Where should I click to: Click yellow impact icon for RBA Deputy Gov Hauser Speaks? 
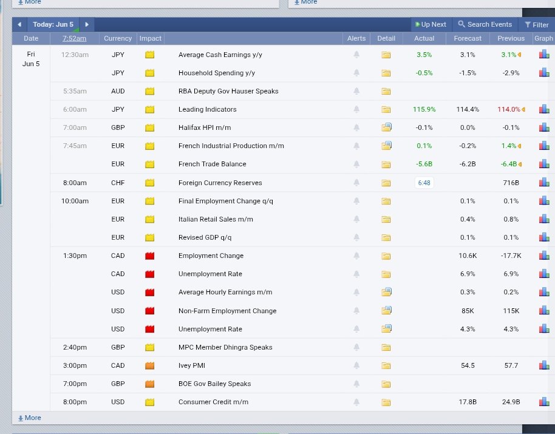(x=150, y=91)
